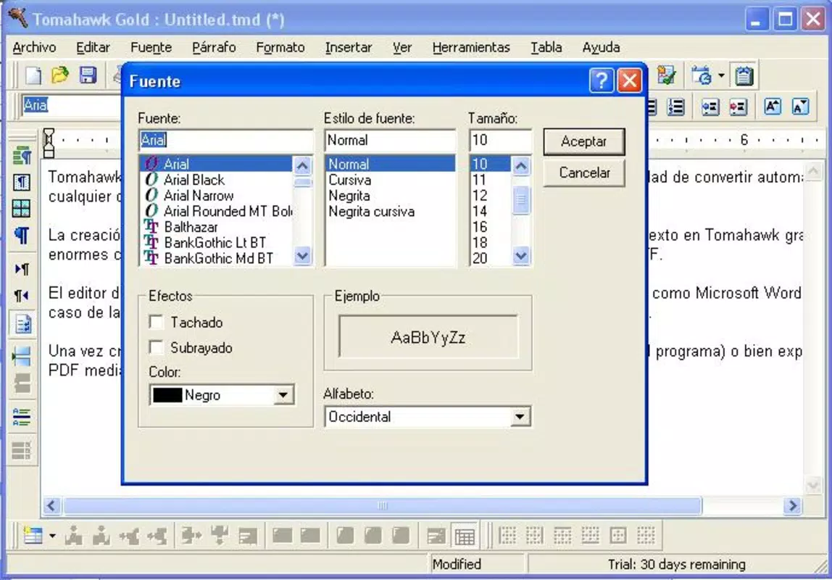
Task: Click the left-to-right paragraph direction icon
Action: pyautogui.click(x=22, y=269)
